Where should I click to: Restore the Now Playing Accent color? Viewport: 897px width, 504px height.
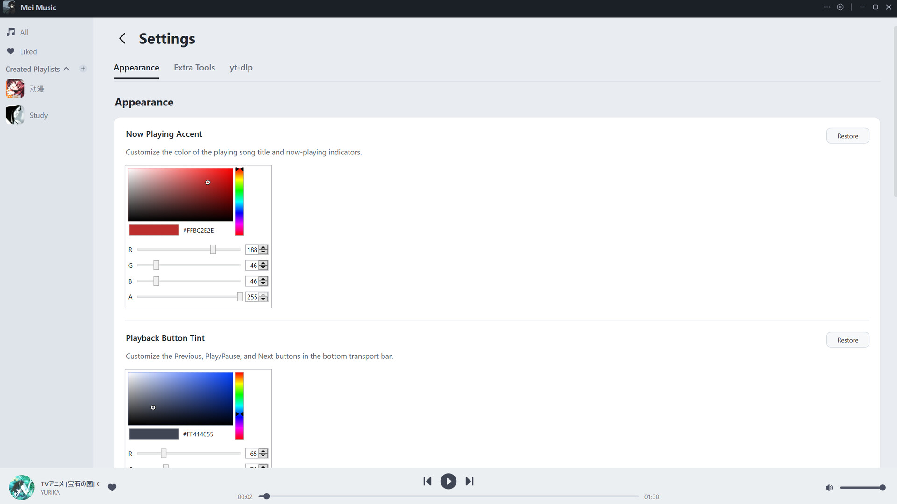tap(847, 136)
